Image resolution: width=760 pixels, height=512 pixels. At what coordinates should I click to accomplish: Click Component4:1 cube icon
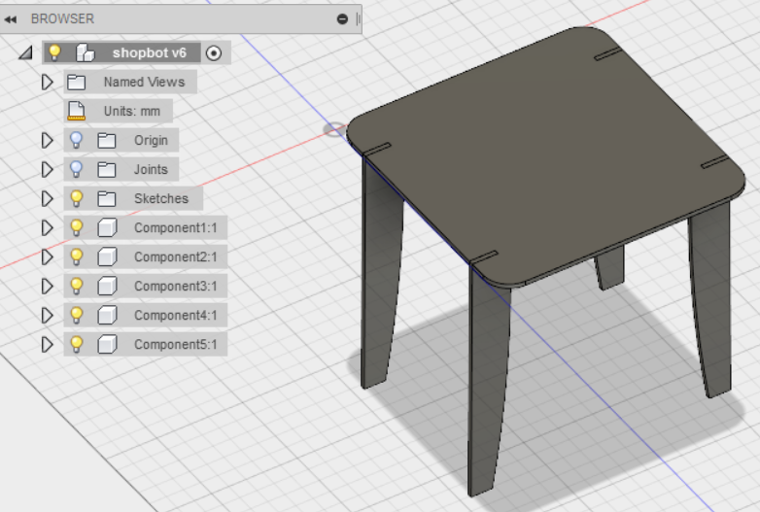[107, 316]
